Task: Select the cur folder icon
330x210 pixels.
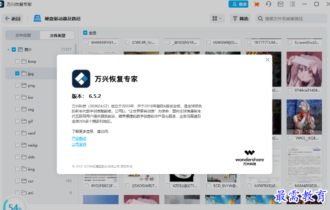Action: coord(24,181)
